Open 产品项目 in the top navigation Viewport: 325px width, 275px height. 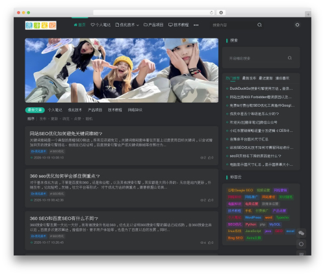coord(153,25)
